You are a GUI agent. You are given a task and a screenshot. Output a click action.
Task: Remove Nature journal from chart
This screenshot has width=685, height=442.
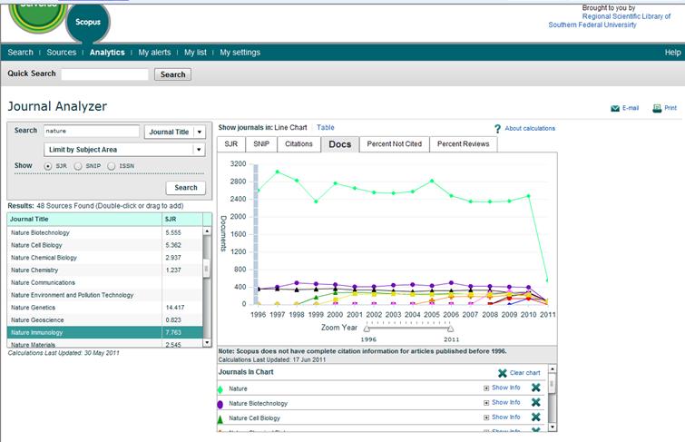coord(536,388)
